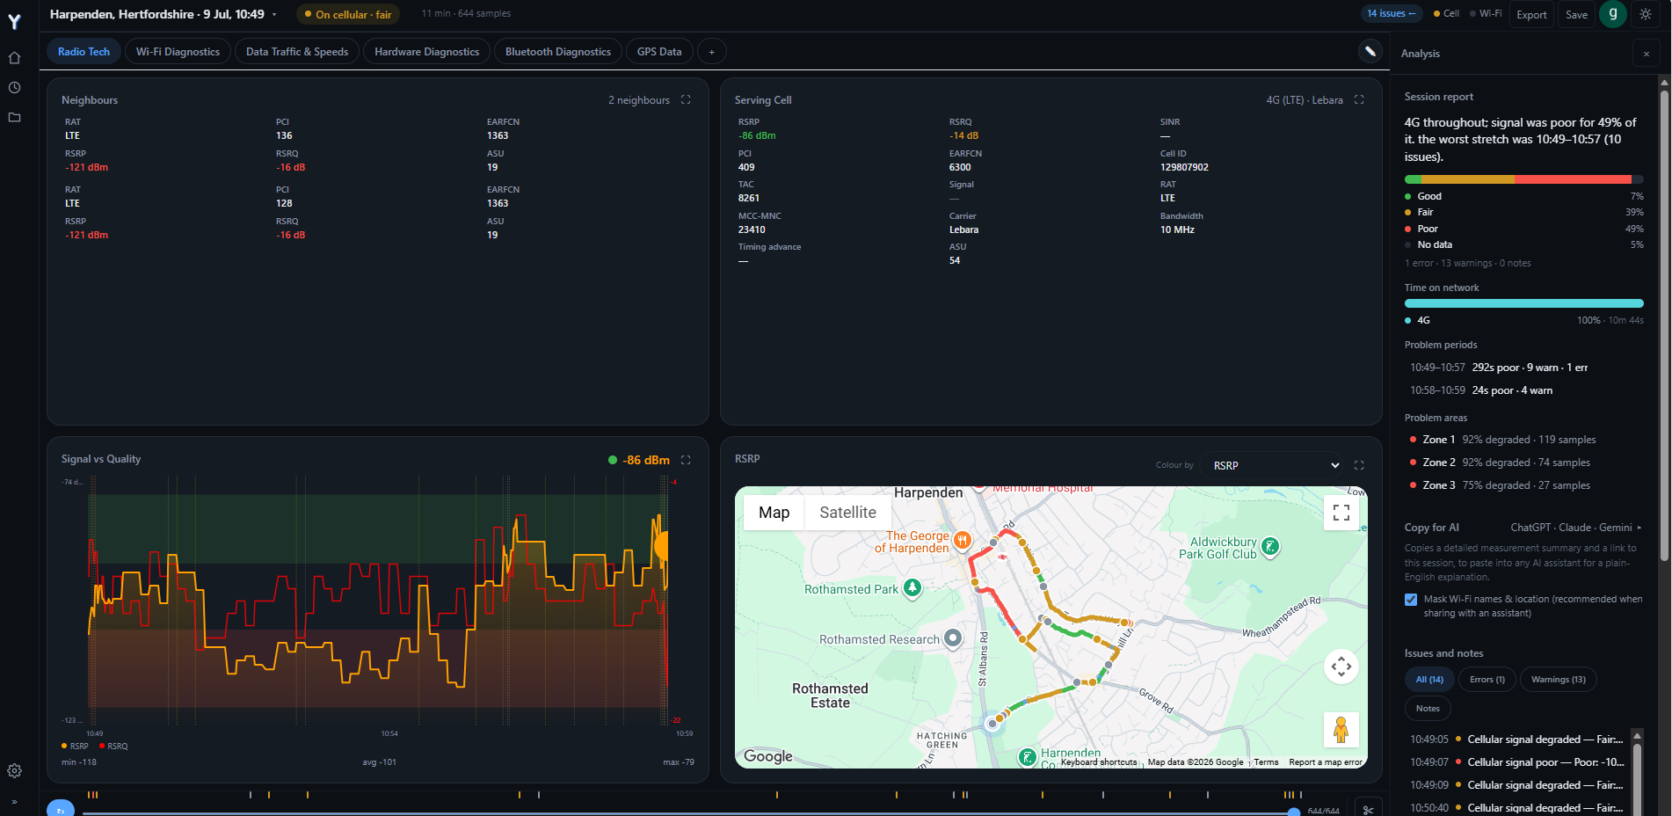Viewport: 1672px width, 816px height.
Task: Open the session title dropdown arrow
Action: pyautogui.click(x=274, y=15)
